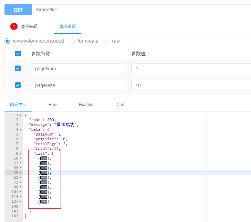Expand the folded item at line 88
The image size is (251, 222).
tap(21, 187)
